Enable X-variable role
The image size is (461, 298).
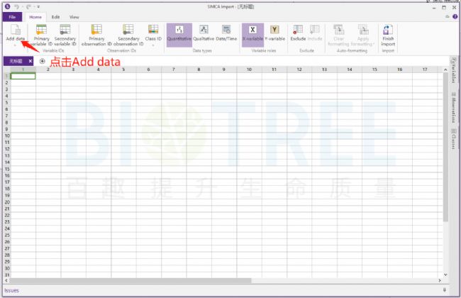(x=252, y=33)
